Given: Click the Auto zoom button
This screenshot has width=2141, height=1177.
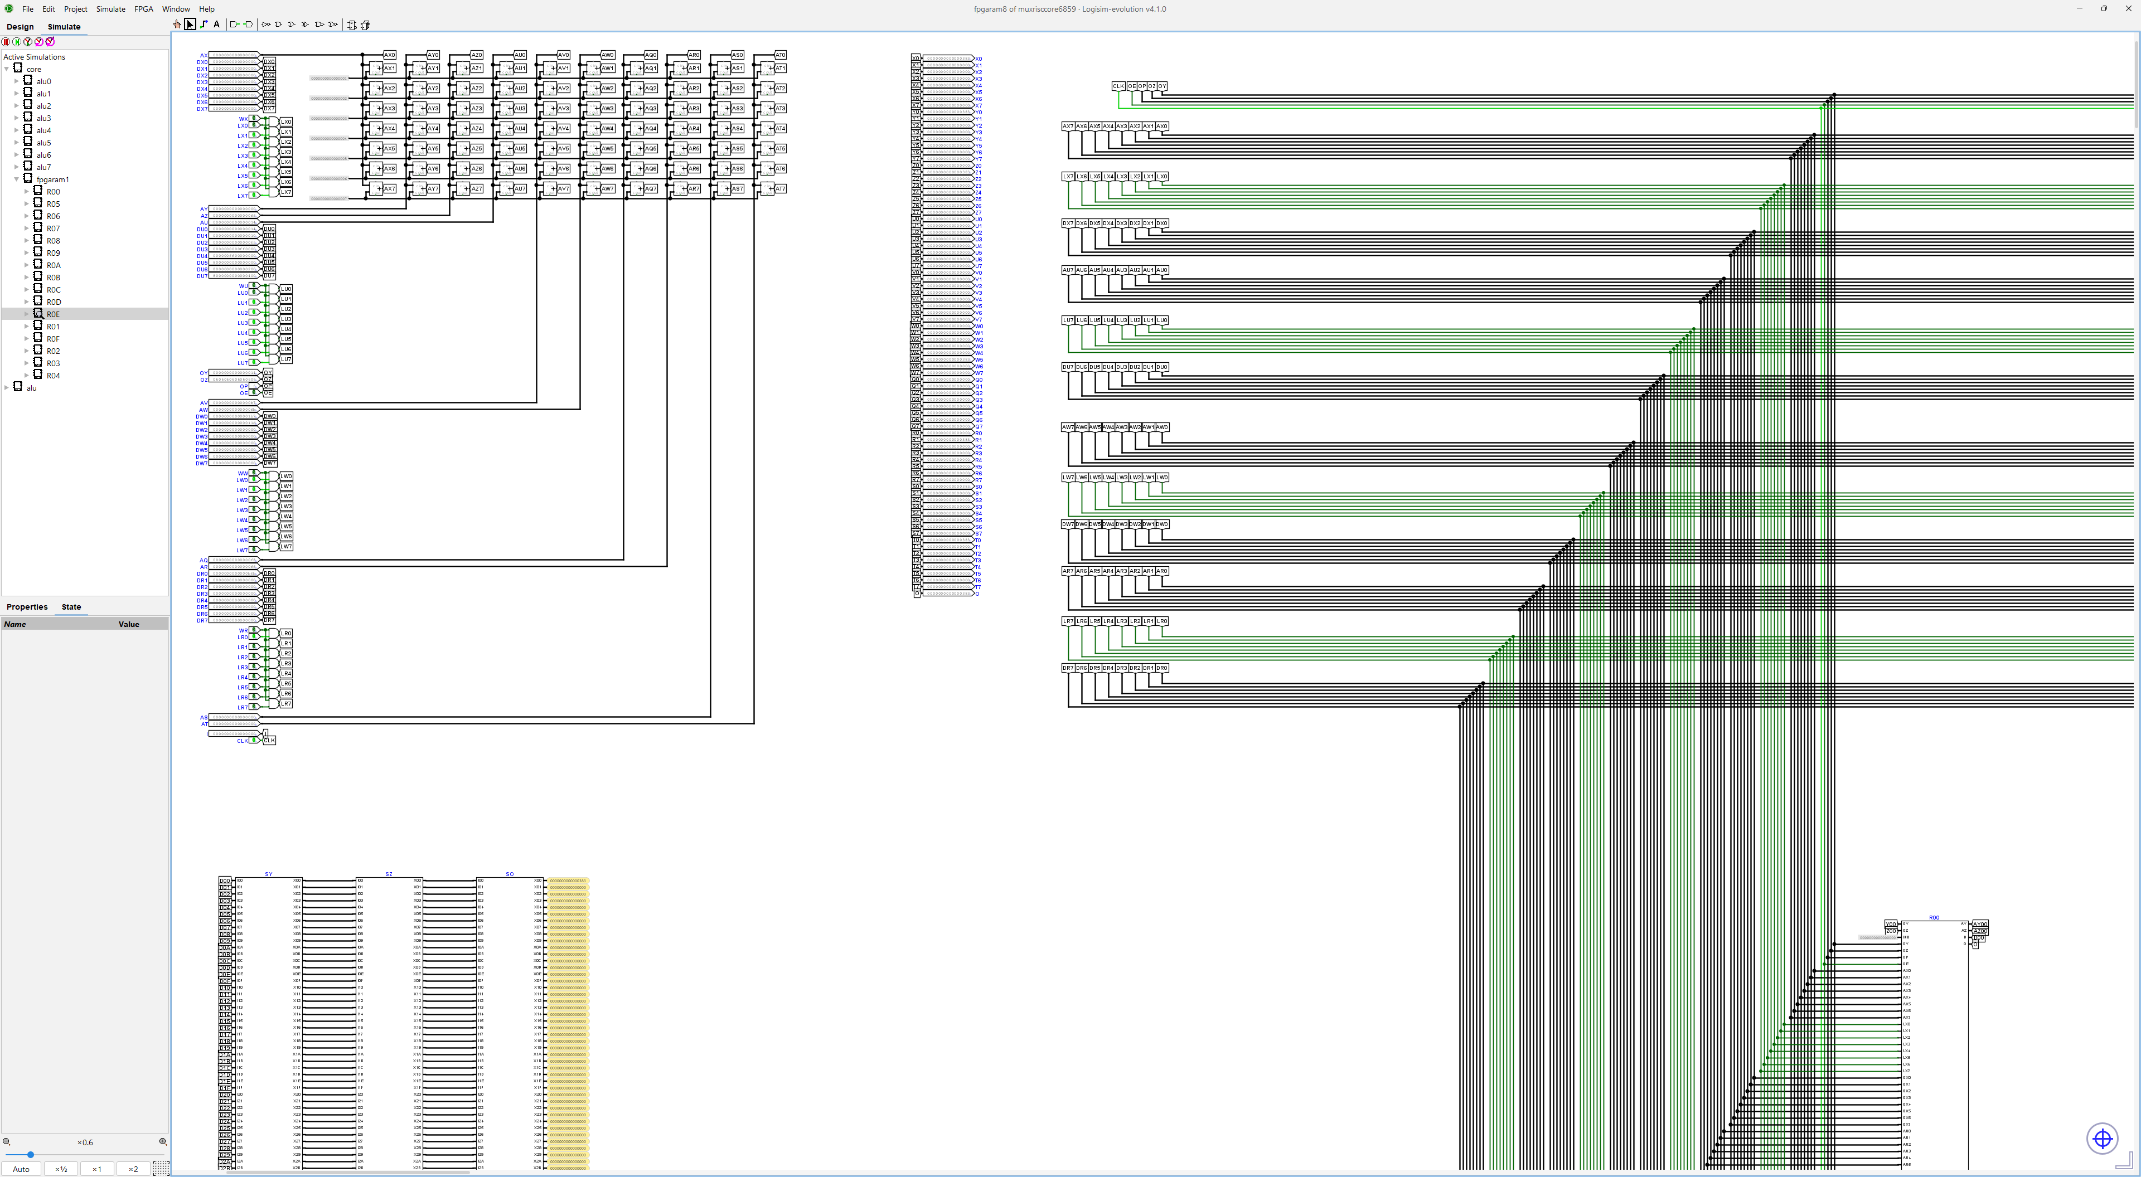Looking at the screenshot, I should coord(22,1169).
